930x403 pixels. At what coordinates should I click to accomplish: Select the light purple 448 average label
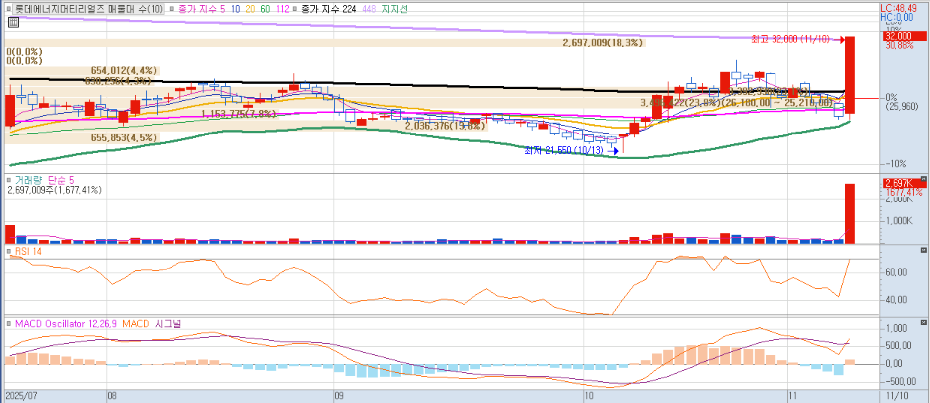pyautogui.click(x=369, y=9)
